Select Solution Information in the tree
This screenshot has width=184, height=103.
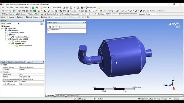[x=25, y=45]
